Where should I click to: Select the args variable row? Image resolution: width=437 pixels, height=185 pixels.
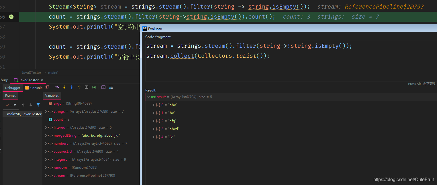[x=92, y=104]
